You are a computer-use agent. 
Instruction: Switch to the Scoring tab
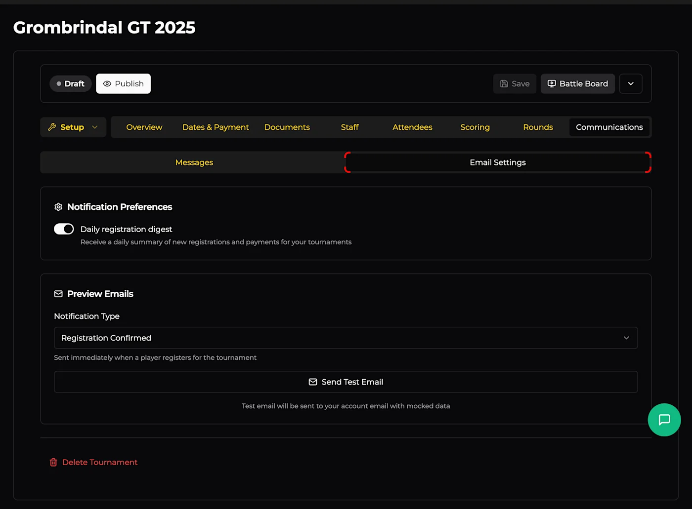pyautogui.click(x=475, y=127)
